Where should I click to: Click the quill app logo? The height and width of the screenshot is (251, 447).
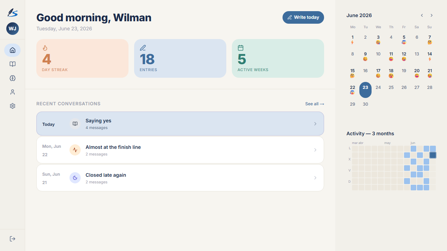(x=13, y=13)
